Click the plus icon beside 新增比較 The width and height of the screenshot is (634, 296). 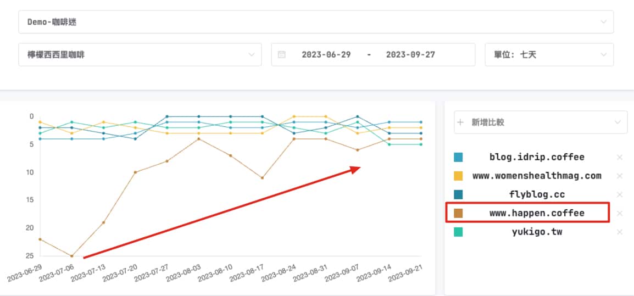[460, 122]
